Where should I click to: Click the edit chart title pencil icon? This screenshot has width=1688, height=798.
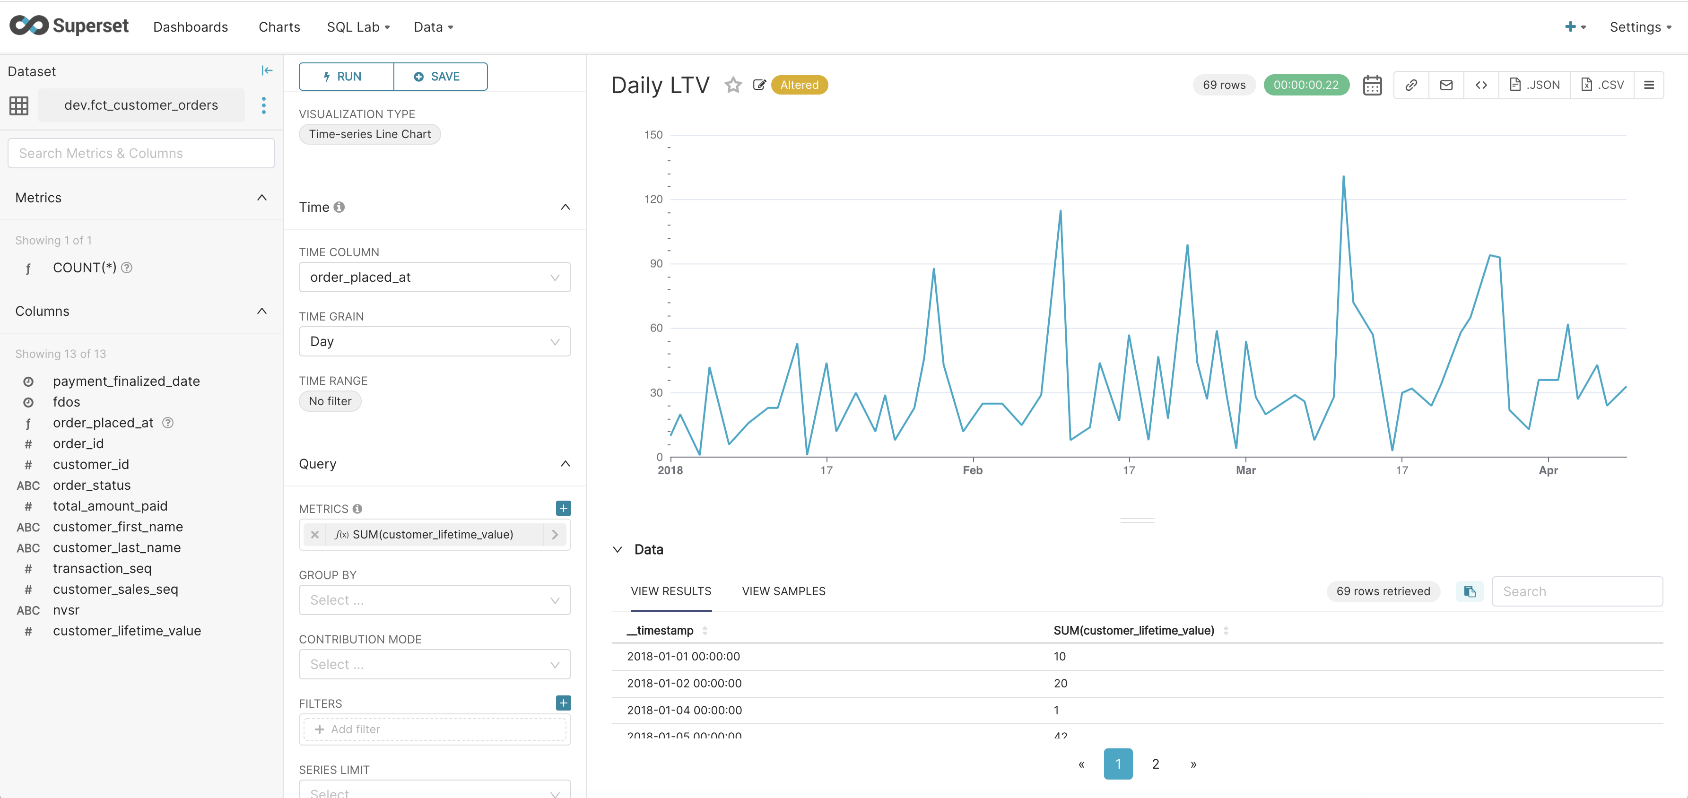[759, 85]
